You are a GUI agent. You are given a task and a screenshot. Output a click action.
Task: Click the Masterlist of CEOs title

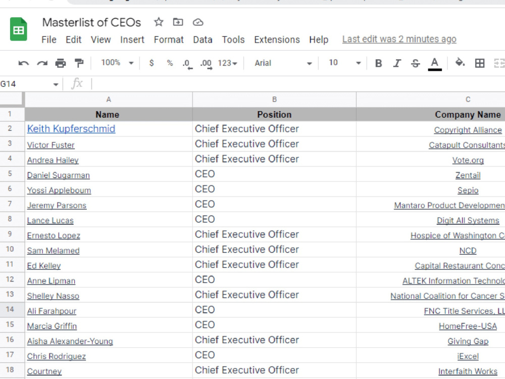[x=91, y=22]
